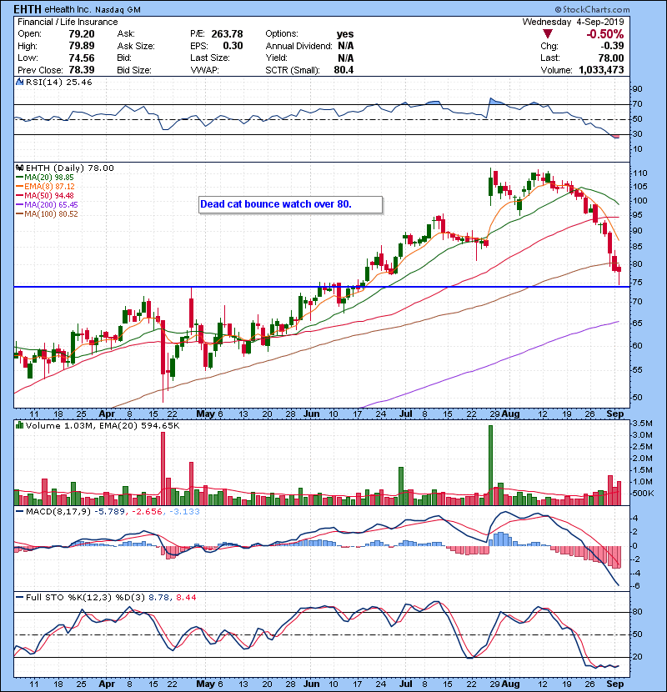Click the tallest red volume bar in April
Viewport: 667px width, 692px height.
[x=163, y=469]
